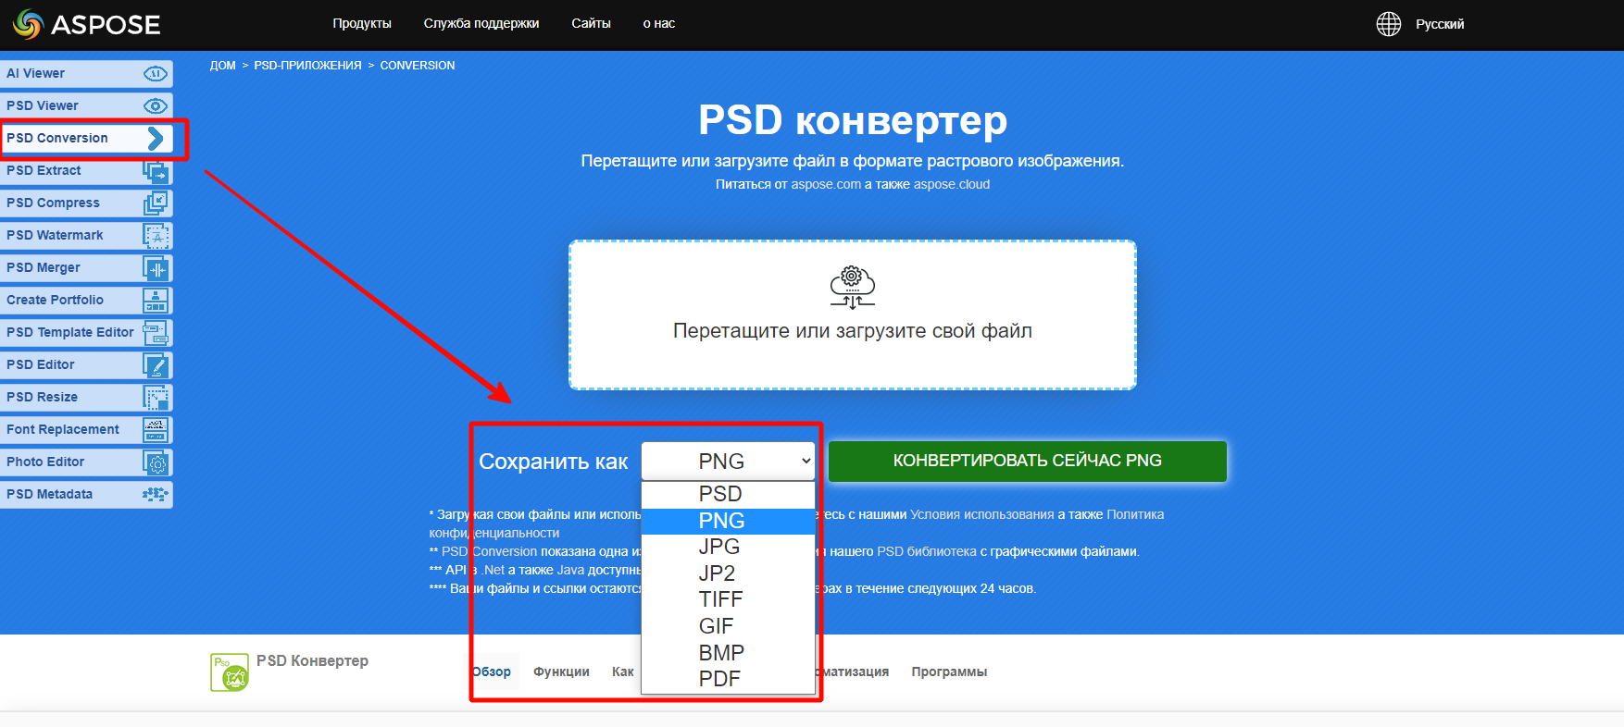The height and width of the screenshot is (727, 1624).
Task: Click the Font Replacement icon
Action: [x=156, y=430]
